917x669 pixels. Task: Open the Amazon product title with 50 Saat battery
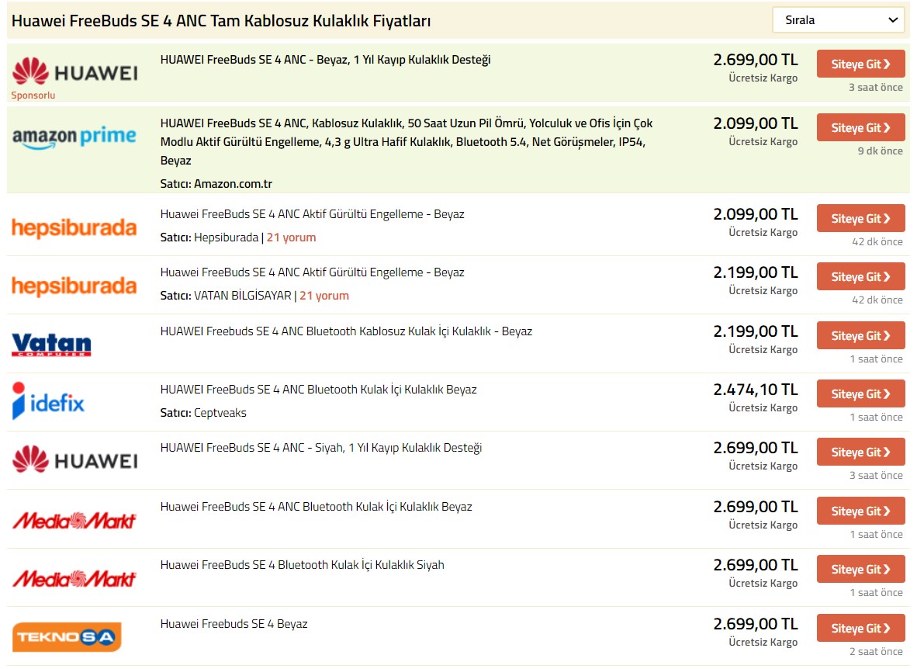tap(407, 142)
